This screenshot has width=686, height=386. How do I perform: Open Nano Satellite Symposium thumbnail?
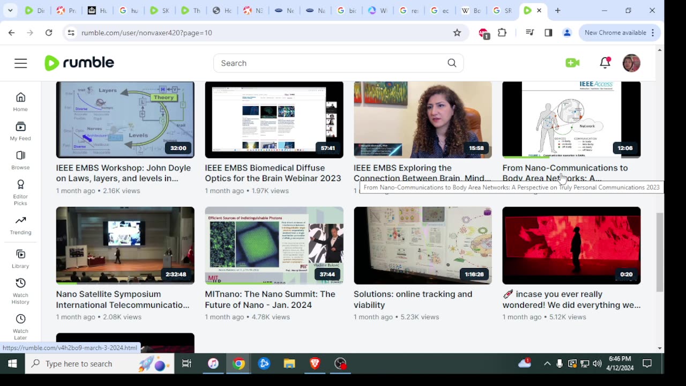tap(125, 246)
